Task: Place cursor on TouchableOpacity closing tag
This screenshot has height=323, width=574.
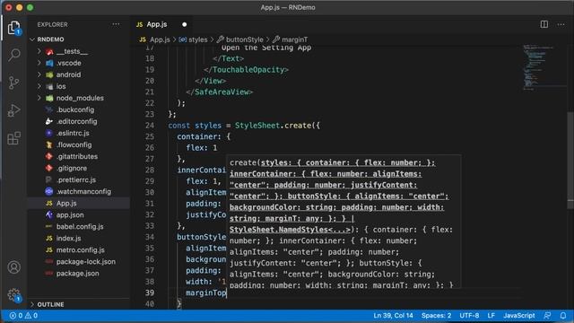Action: click(247, 70)
